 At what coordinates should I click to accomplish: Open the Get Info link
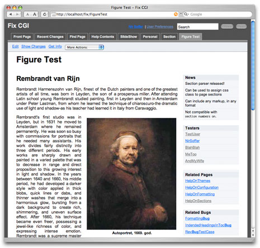(55, 46)
